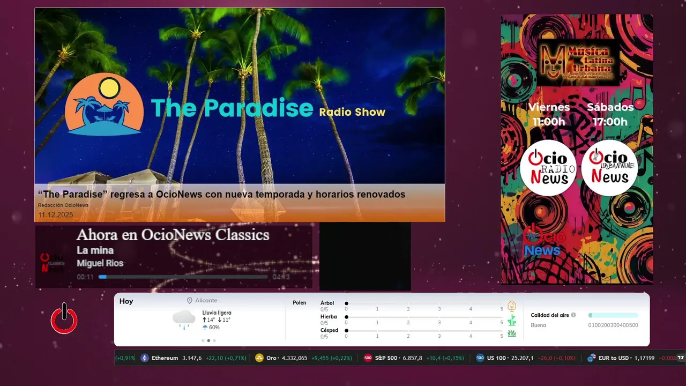Click the Polen section label
686x386 pixels.
(x=300, y=303)
